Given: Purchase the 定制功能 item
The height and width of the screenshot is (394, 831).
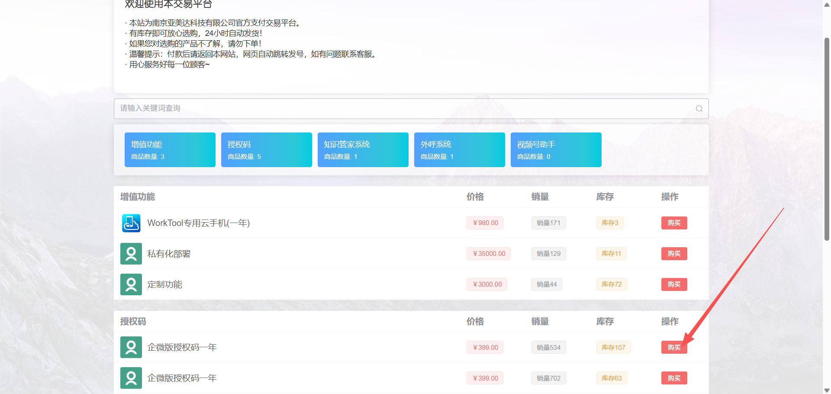Looking at the screenshot, I should tap(674, 284).
